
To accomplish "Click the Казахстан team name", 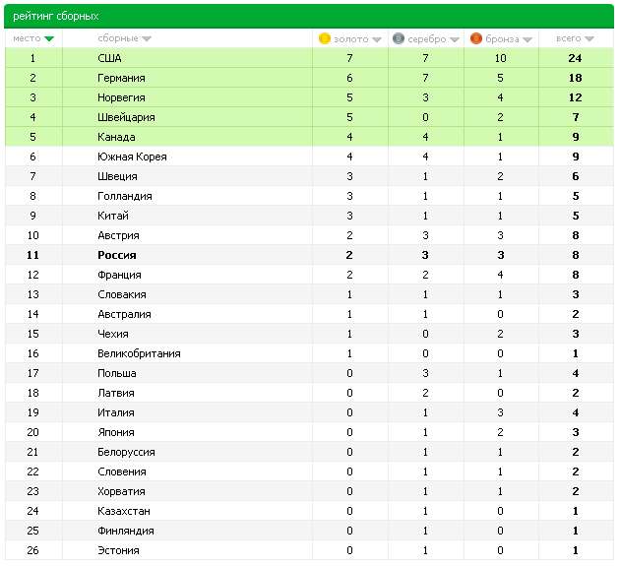I will click(124, 511).
